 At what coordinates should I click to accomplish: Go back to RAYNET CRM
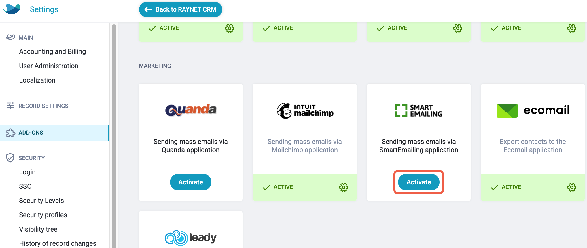pyautogui.click(x=181, y=9)
